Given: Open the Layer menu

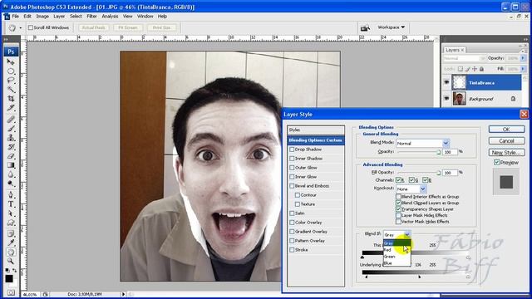Looking at the screenshot, I should tap(59, 17).
